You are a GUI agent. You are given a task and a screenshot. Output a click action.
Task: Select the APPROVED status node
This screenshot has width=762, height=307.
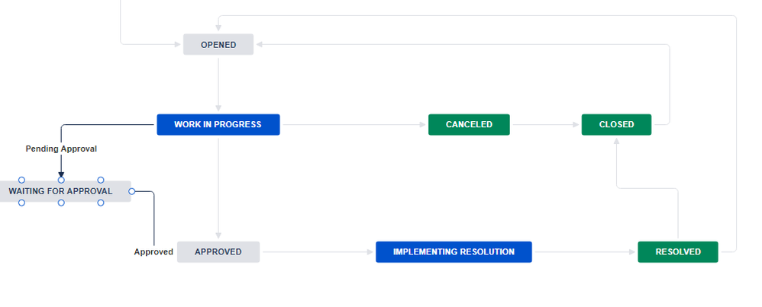[x=218, y=252]
